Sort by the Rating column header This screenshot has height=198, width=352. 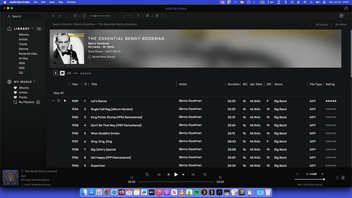point(330,84)
